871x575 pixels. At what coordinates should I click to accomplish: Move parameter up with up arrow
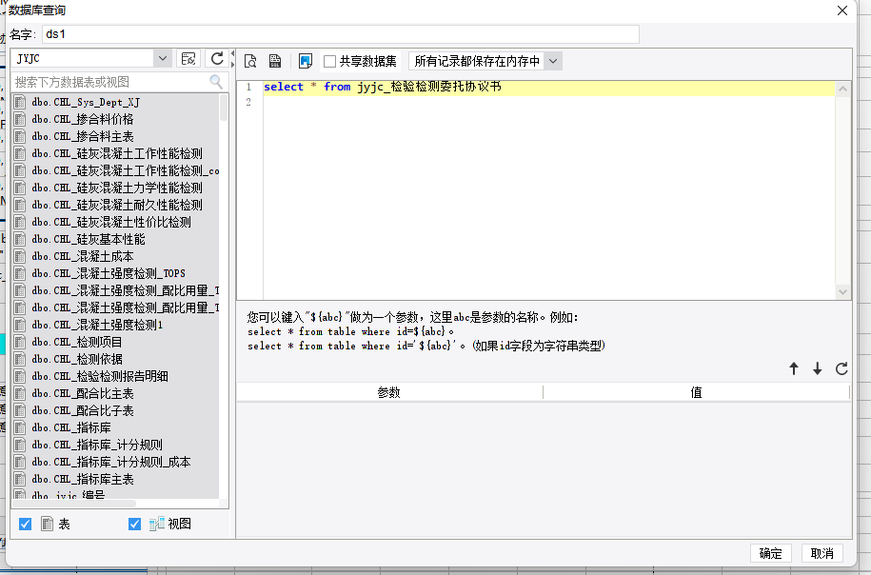[794, 368]
